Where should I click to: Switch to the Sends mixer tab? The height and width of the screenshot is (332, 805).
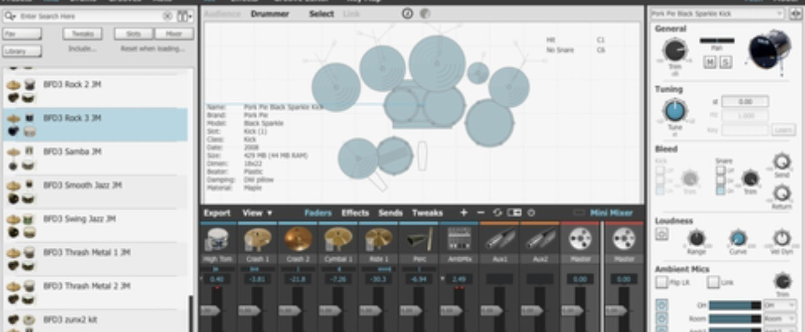coord(390,213)
